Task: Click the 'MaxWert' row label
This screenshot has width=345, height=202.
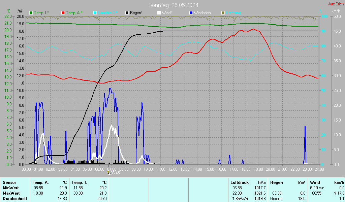Action: pyautogui.click(x=11, y=193)
